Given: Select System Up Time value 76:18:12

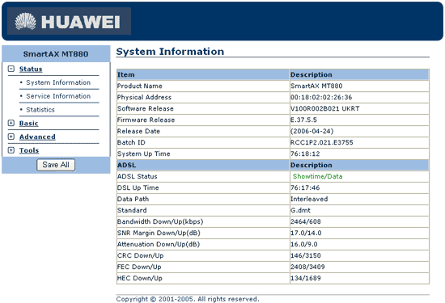Looking at the screenshot, I should (305, 154).
